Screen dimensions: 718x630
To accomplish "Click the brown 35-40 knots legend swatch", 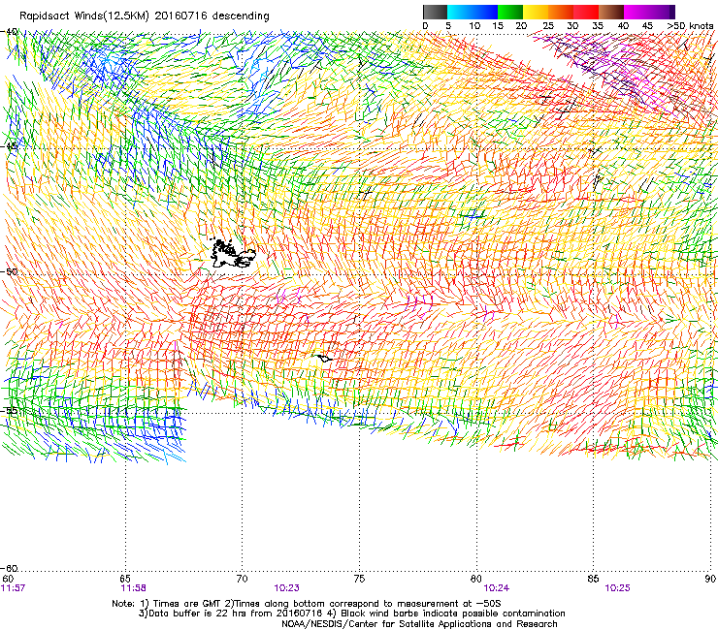I will pyautogui.click(x=611, y=12).
